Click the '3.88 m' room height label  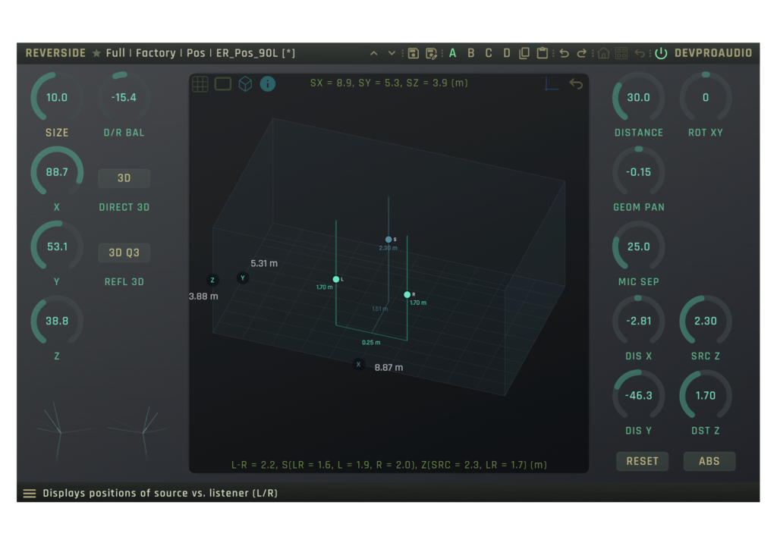click(203, 297)
